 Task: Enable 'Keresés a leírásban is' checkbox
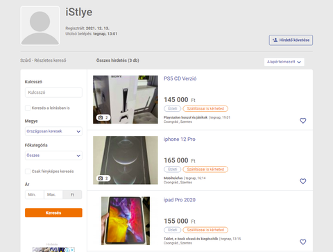pos(28,108)
